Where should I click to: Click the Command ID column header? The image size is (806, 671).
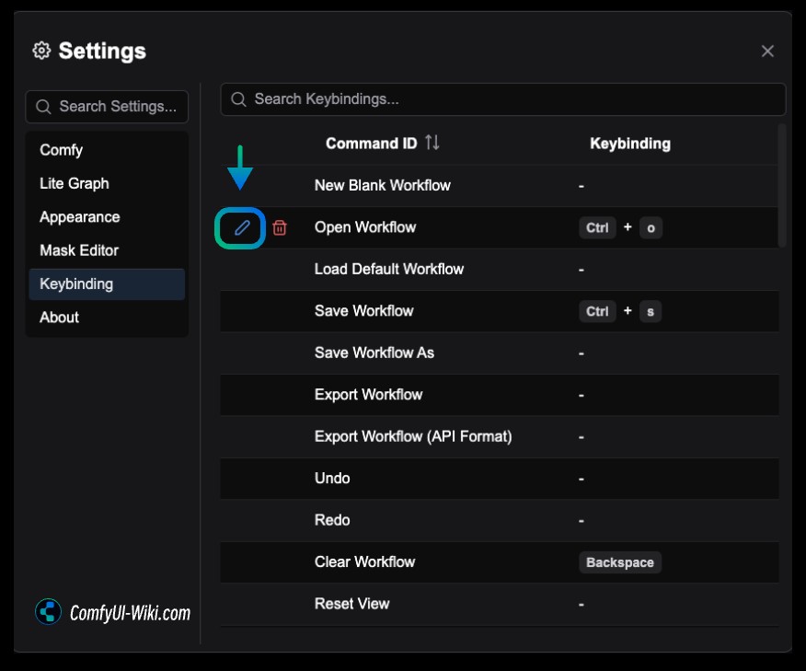coord(371,144)
